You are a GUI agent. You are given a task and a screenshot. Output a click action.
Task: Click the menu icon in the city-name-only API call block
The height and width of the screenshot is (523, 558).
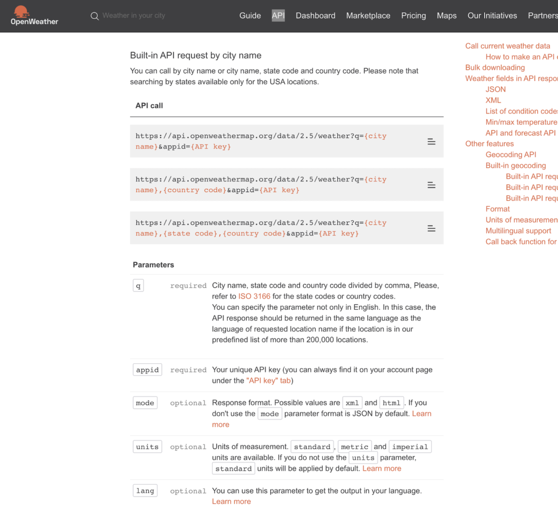(x=432, y=141)
